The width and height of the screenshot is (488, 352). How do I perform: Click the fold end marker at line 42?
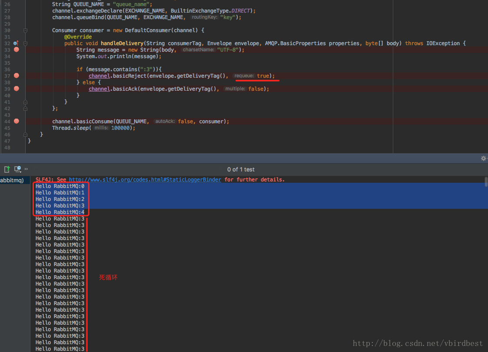pyautogui.click(x=26, y=109)
